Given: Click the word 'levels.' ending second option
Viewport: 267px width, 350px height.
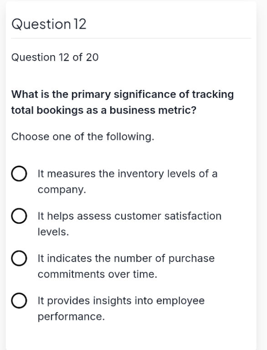Looking at the screenshot, I should tap(53, 232).
